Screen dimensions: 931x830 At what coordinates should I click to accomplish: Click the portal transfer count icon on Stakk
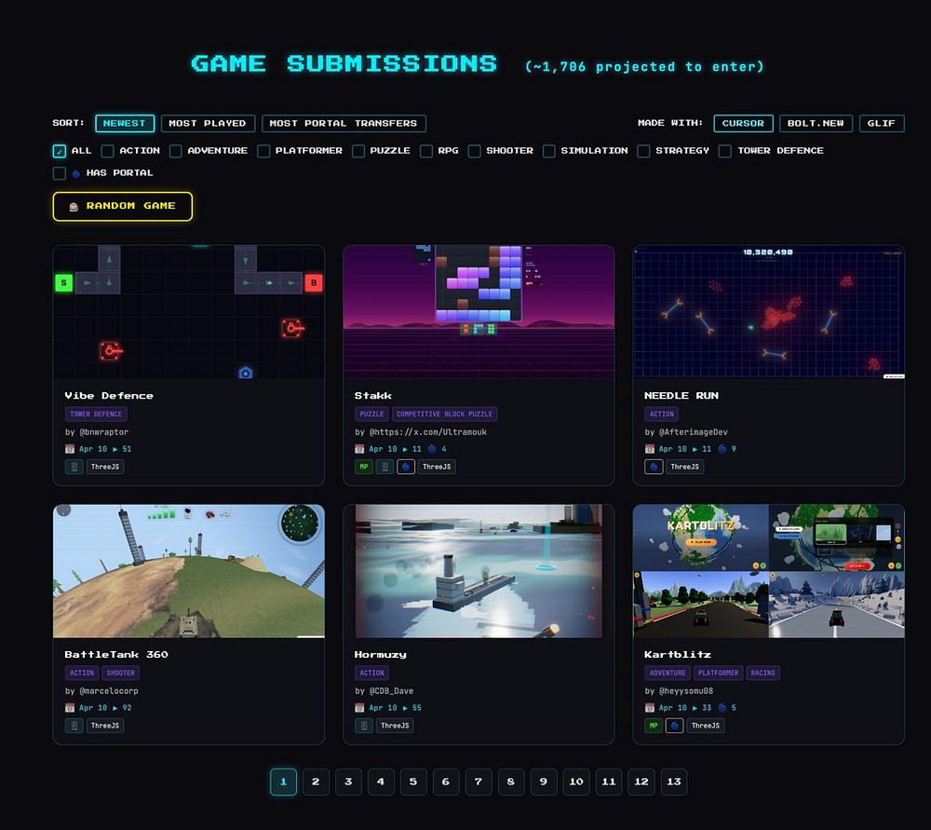pyautogui.click(x=432, y=449)
